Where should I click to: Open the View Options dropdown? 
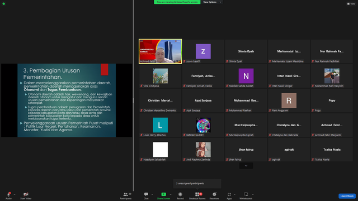pyautogui.click(x=212, y=2)
